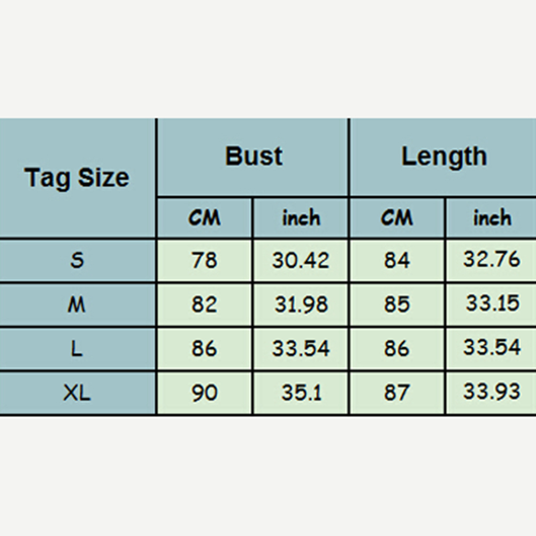Select the Bust column header
536x536 pixels.
(x=254, y=156)
